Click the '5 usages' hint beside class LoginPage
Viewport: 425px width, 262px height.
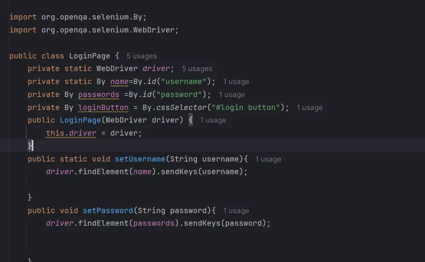tap(142, 56)
